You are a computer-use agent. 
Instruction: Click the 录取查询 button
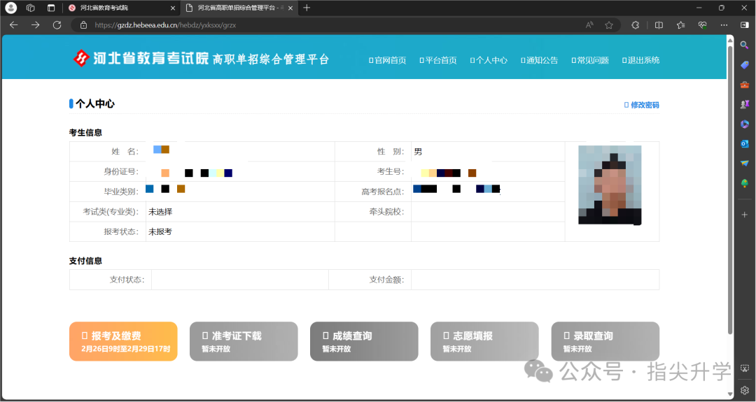point(605,341)
